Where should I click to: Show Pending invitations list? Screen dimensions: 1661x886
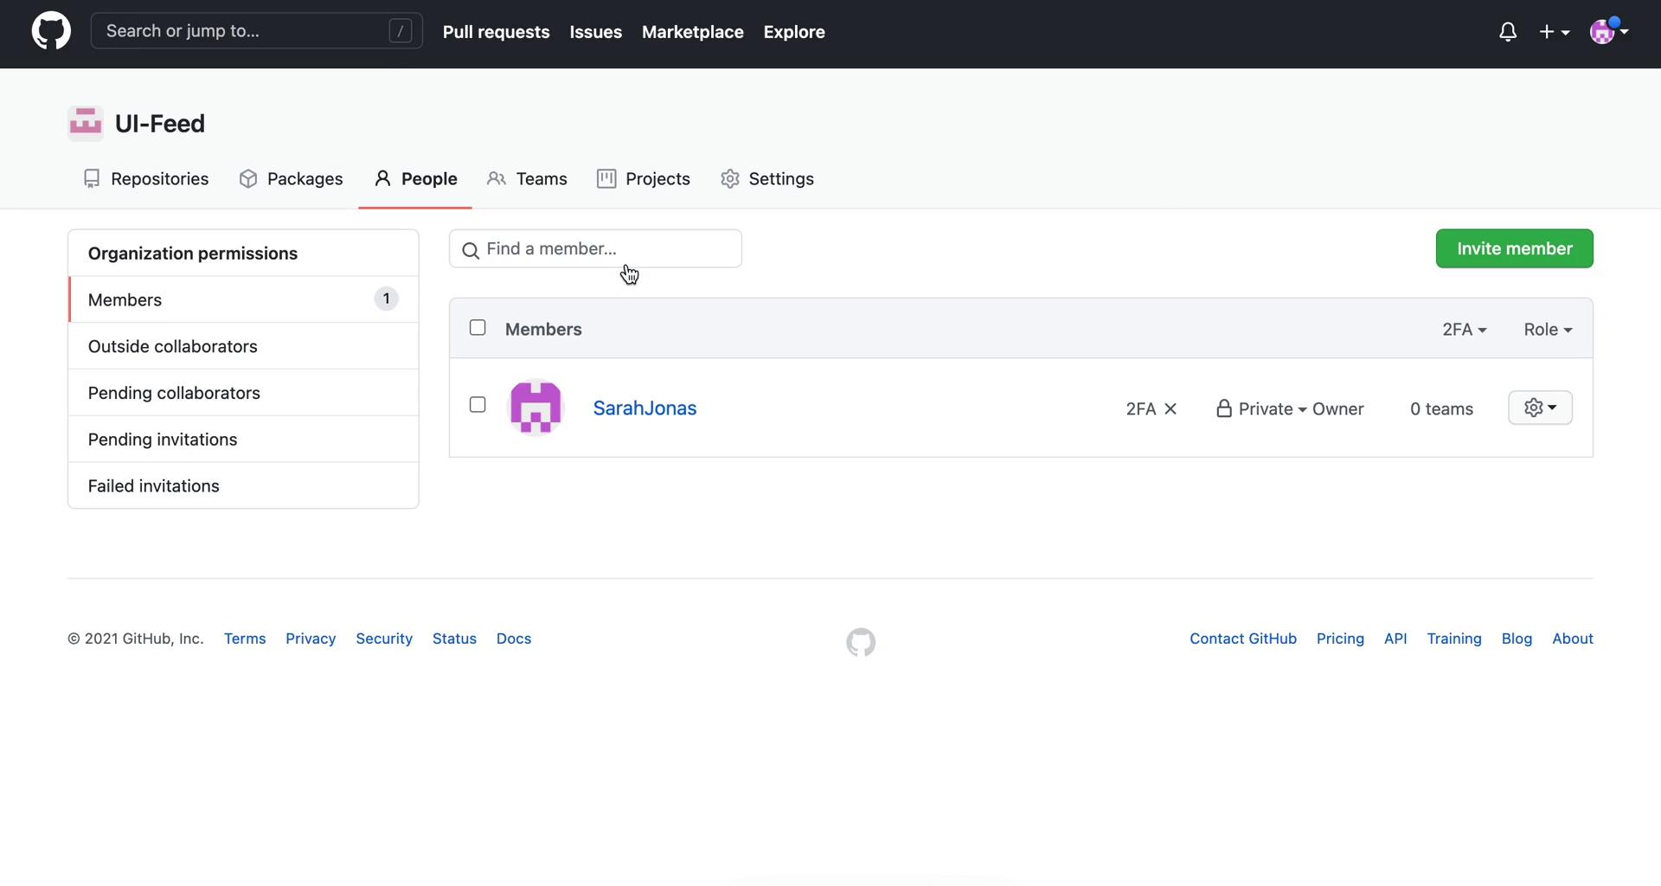point(244,440)
